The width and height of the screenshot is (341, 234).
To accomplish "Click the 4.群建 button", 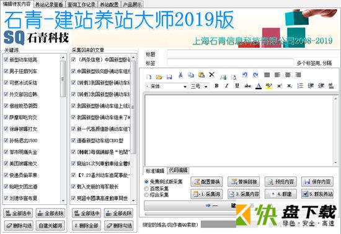I will [280, 194].
